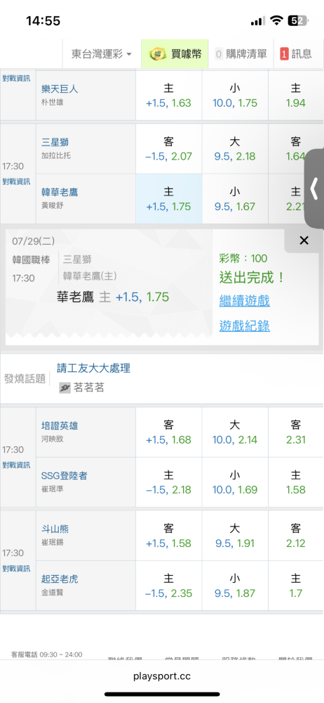Tap the 買噱幣 coin icon

click(156, 54)
